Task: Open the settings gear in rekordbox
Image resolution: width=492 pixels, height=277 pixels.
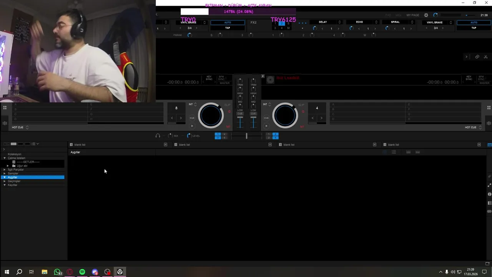Action: (426, 15)
